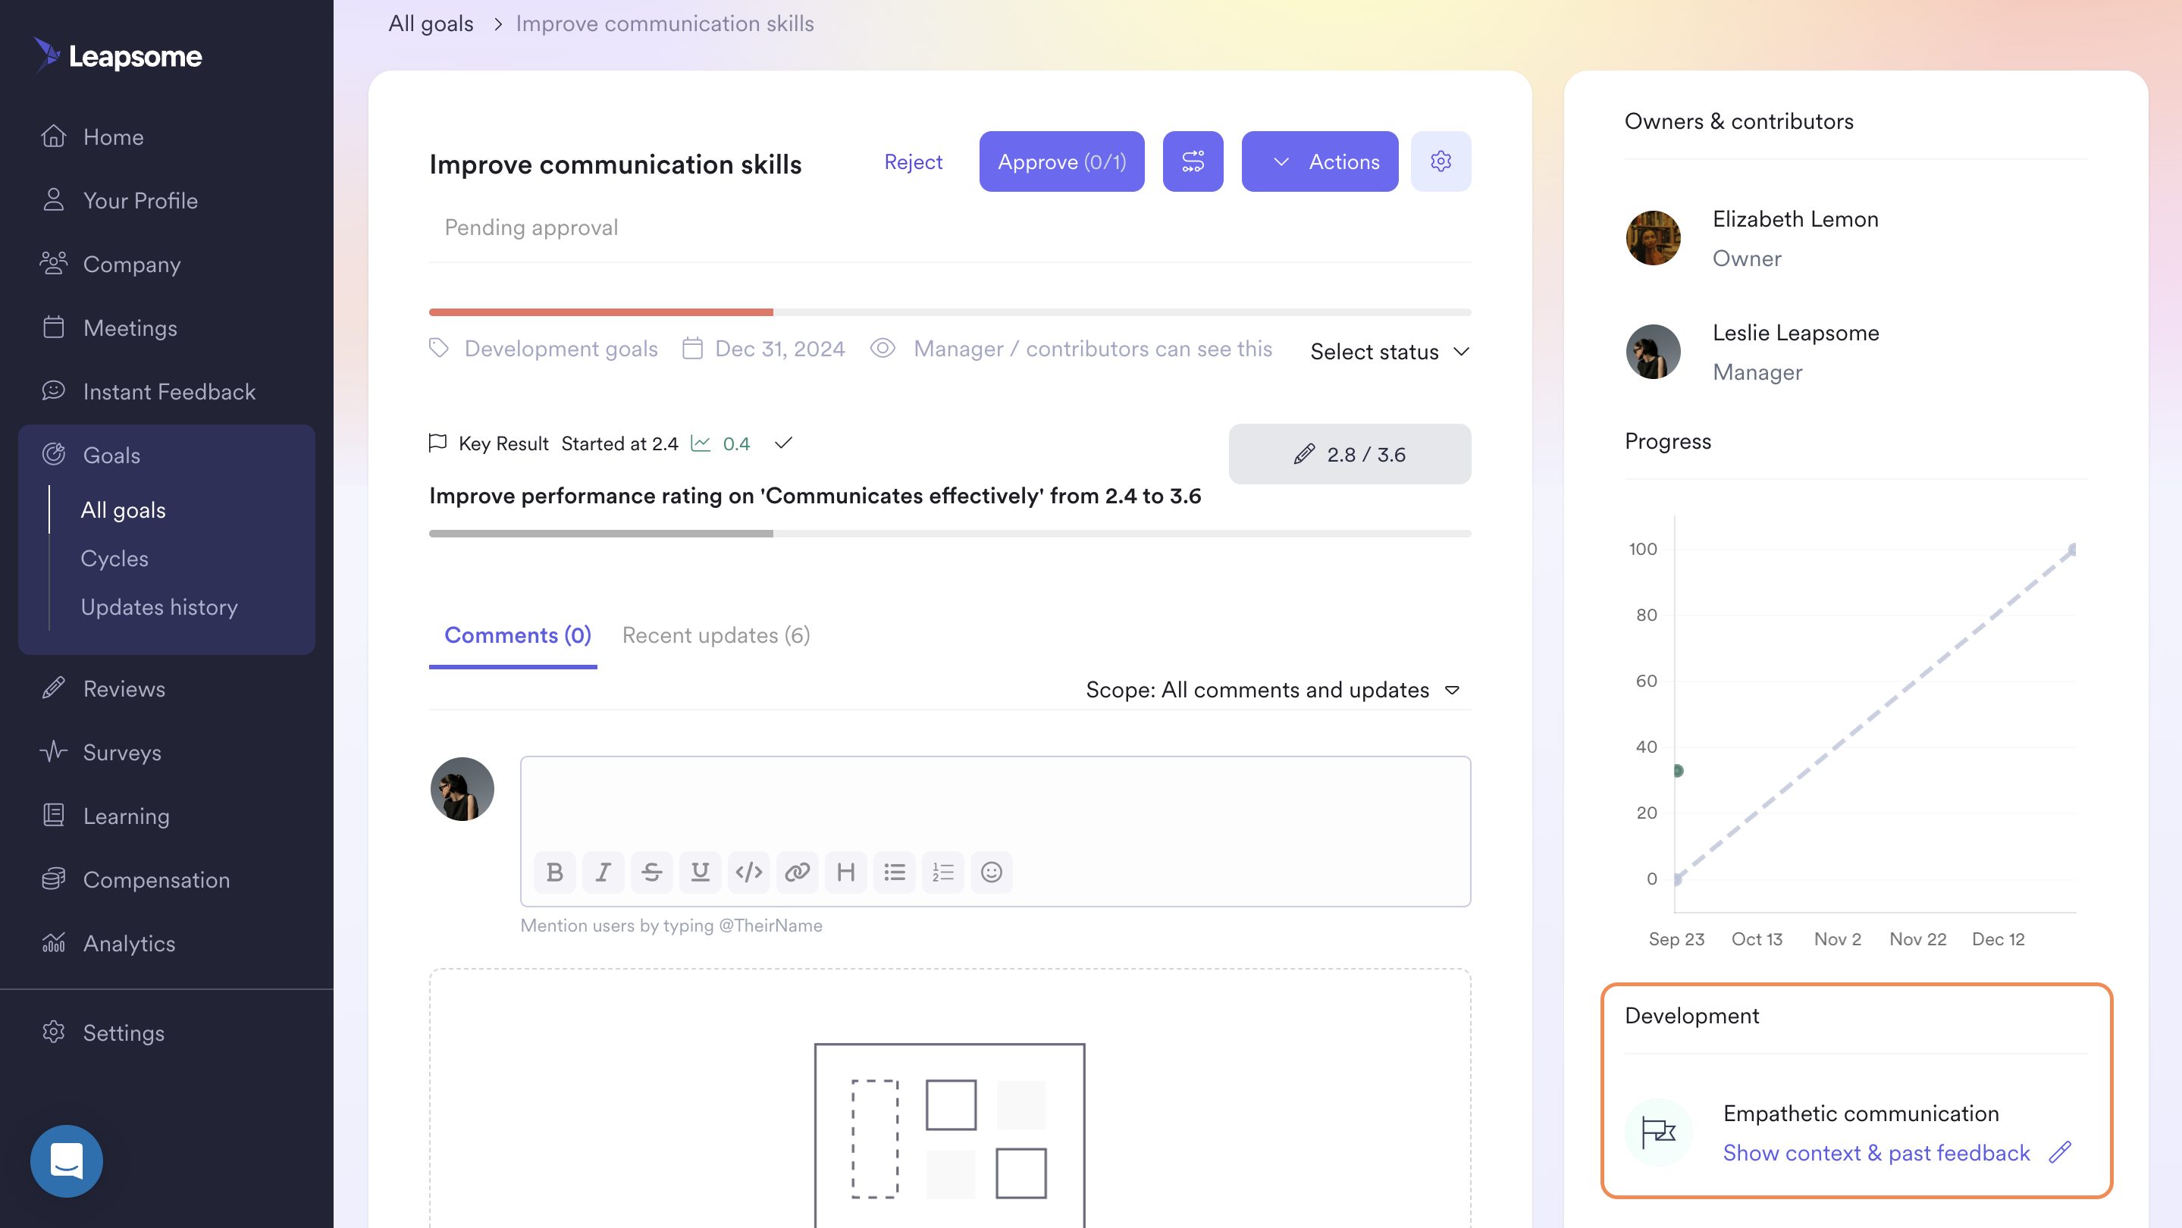Click goal title Improve communication skills

(x=615, y=164)
